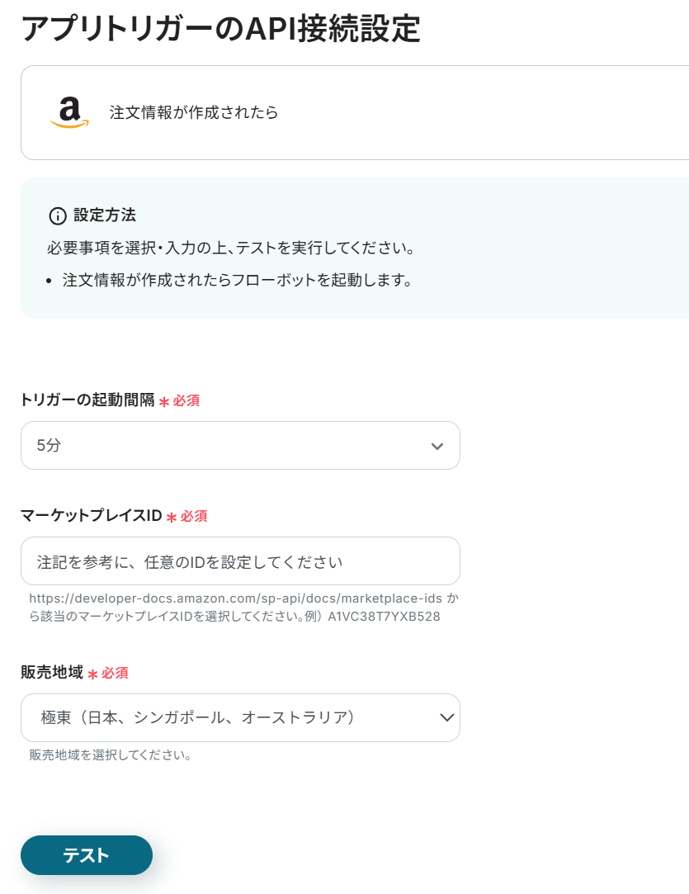Click the info icon beside 設定方法
The width and height of the screenshot is (689, 894).
pyautogui.click(x=57, y=216)
